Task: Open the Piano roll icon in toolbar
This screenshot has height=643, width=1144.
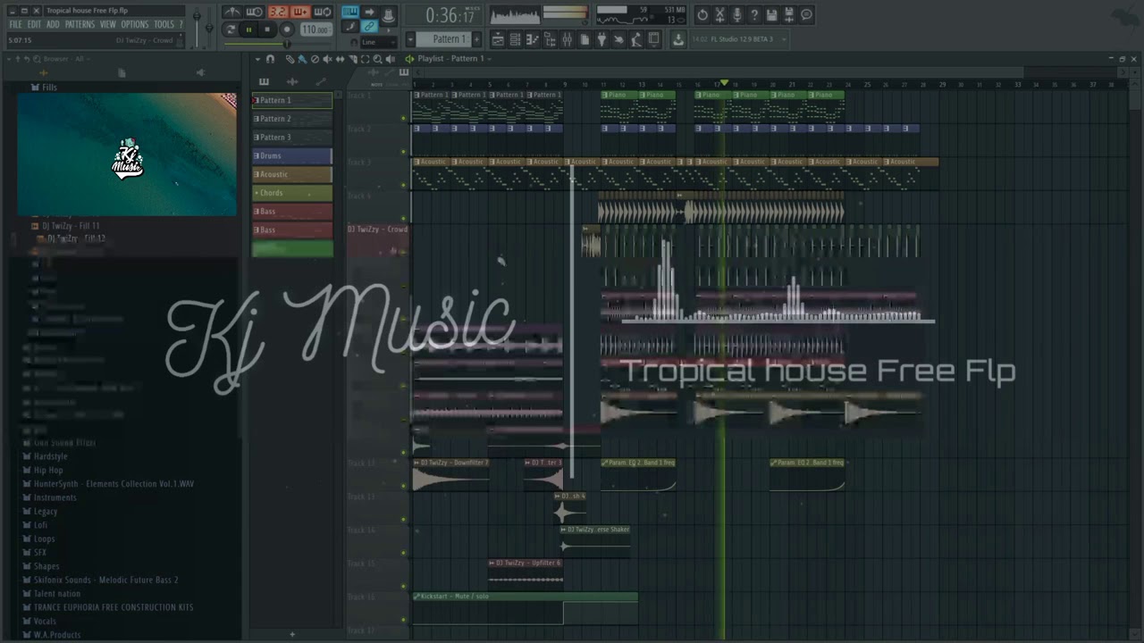Action: [533, 38]
